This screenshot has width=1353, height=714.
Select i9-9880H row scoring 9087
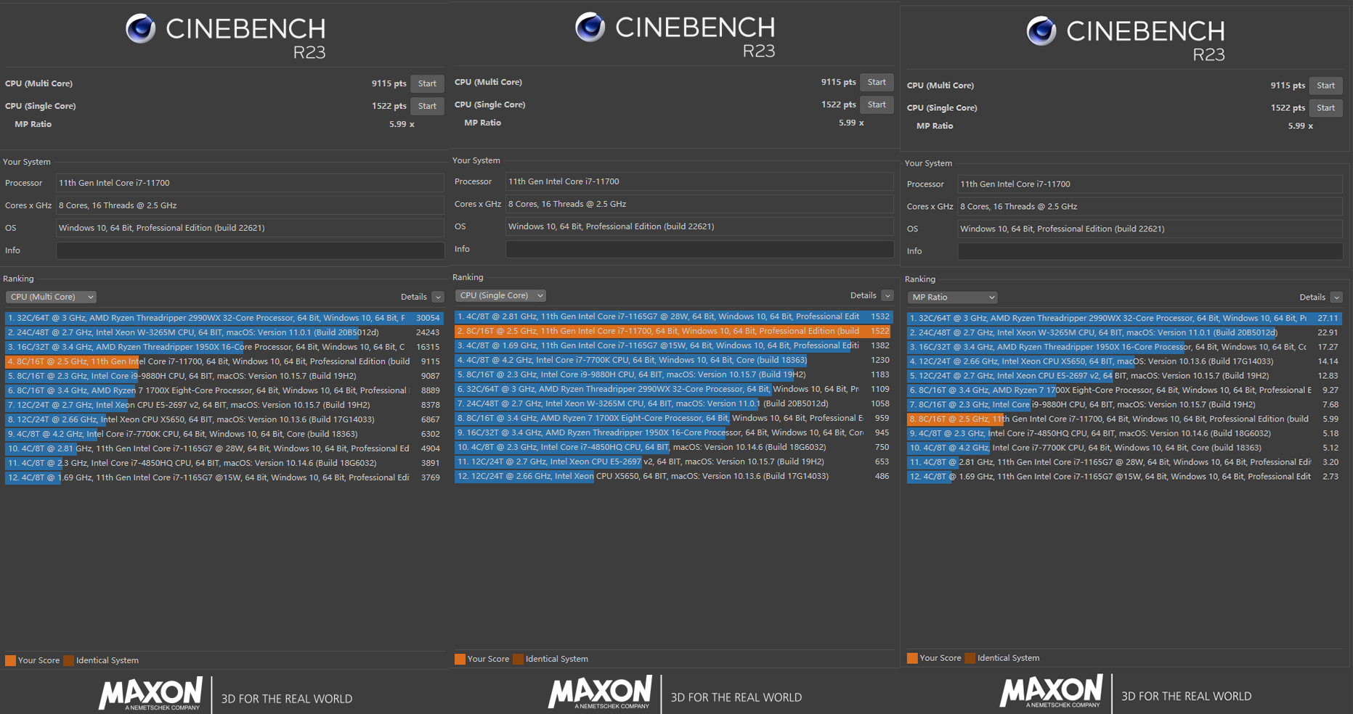coord(224,376)
